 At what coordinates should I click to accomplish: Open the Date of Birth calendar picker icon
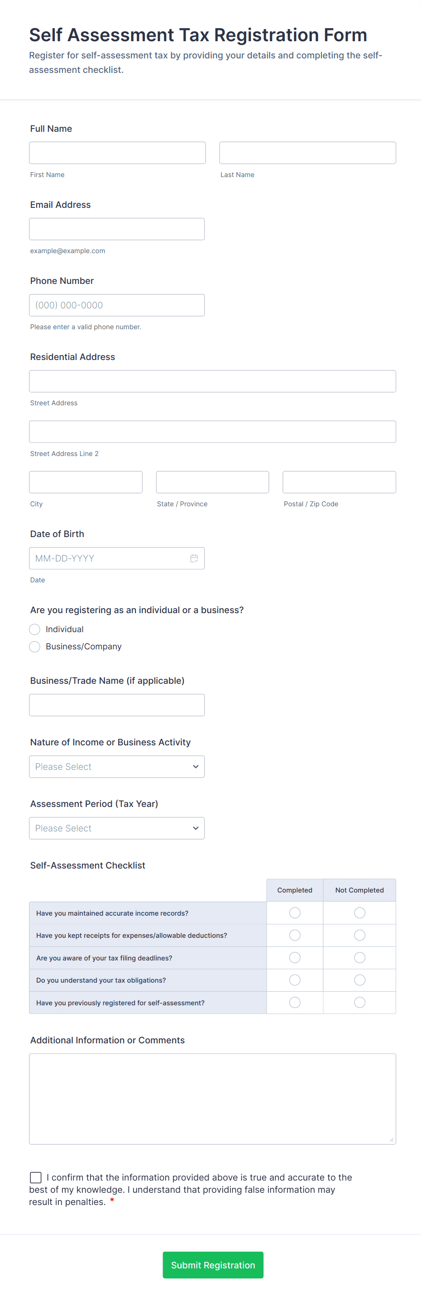coord(194,558)
